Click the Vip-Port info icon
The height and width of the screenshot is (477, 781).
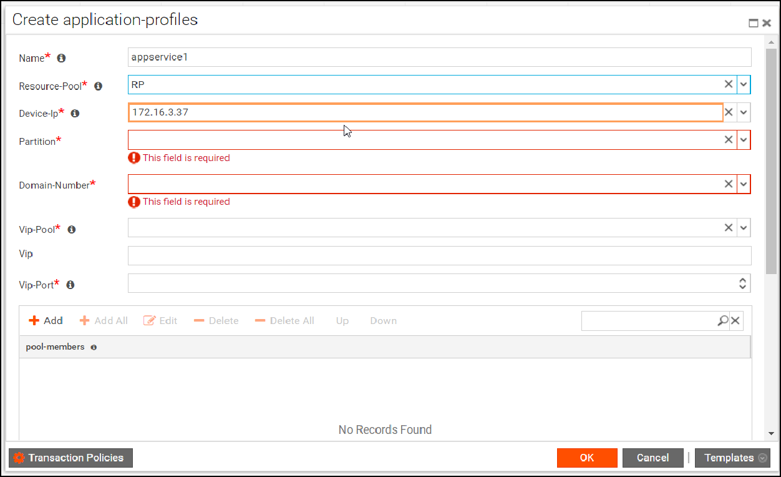point(70,285)
